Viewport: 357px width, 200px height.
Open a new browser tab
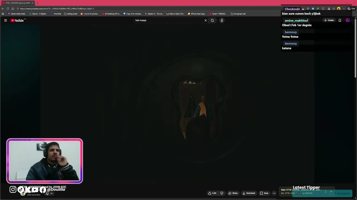pos(38,3)
